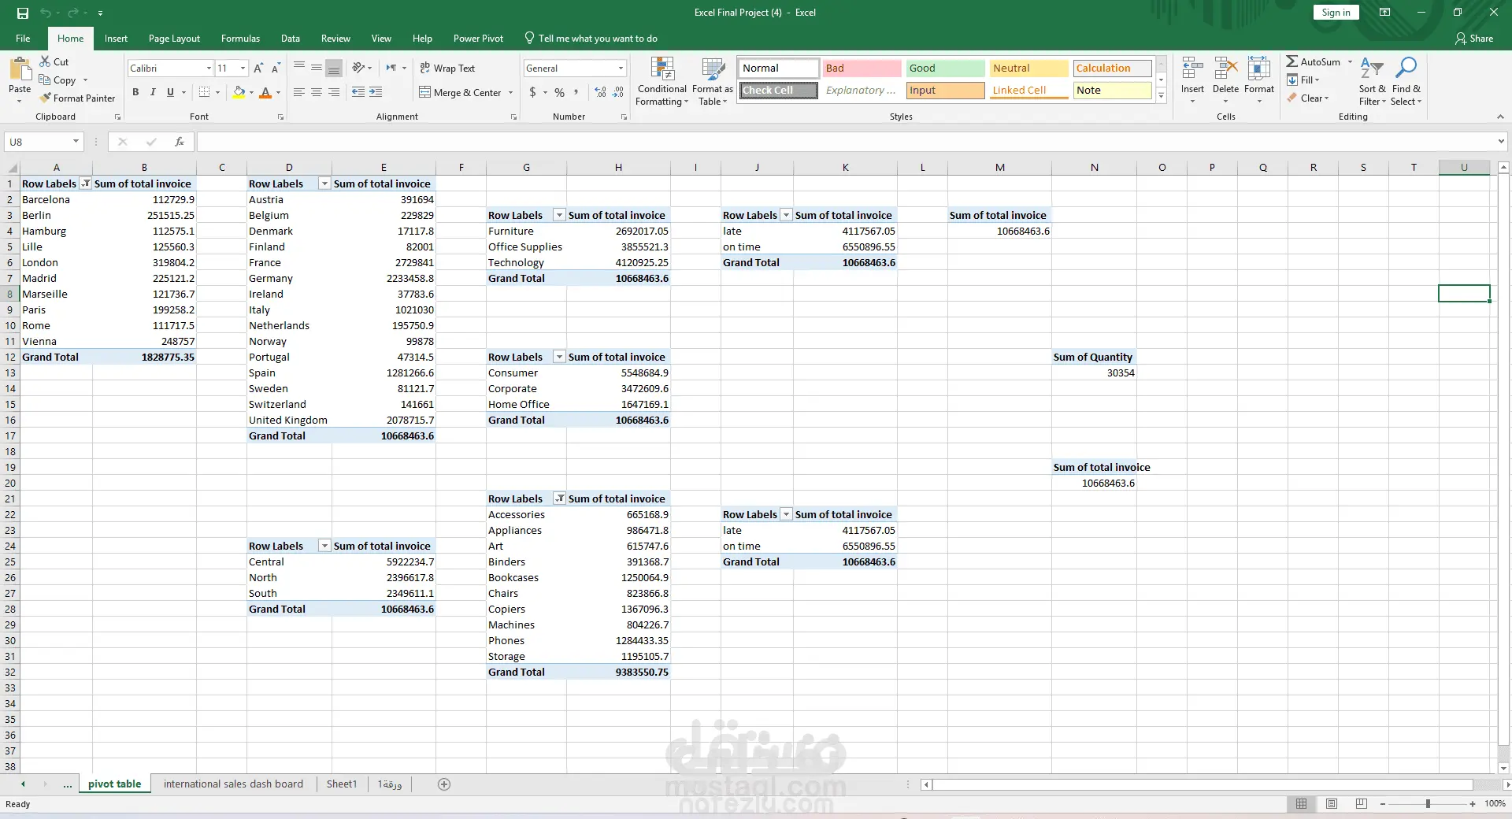Screen dimensions: 1512x819
Task: Add a new sheet with plus icon
Action: click(x=444, y=784)
